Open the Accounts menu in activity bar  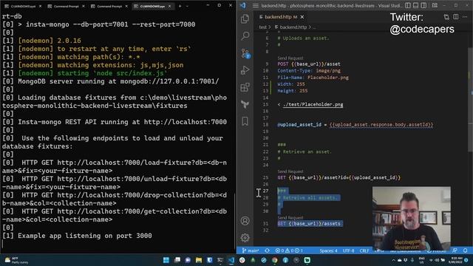click(x=245, y=221)
